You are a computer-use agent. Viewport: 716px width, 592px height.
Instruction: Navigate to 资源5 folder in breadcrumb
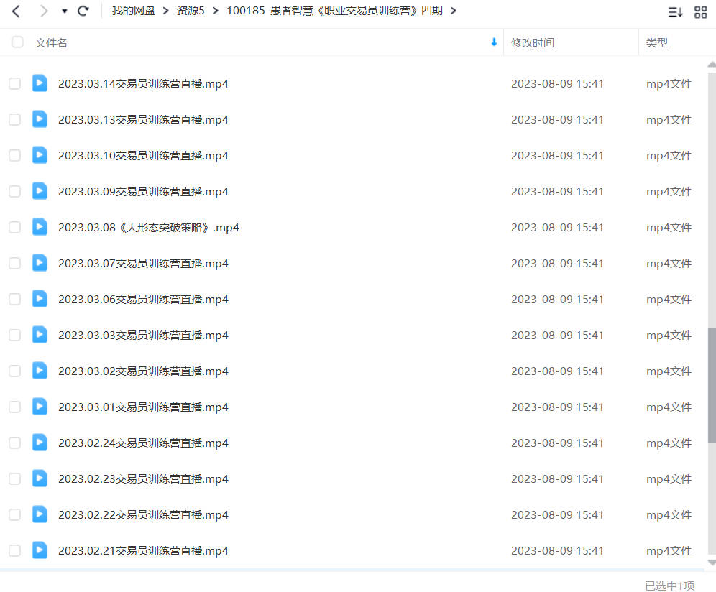click(x=191, y=11)
